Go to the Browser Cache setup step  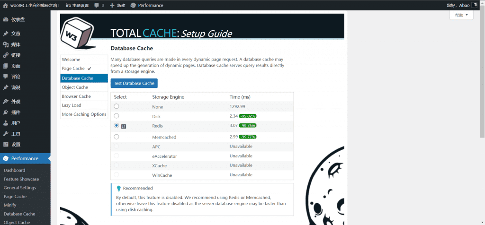[76, 96]
